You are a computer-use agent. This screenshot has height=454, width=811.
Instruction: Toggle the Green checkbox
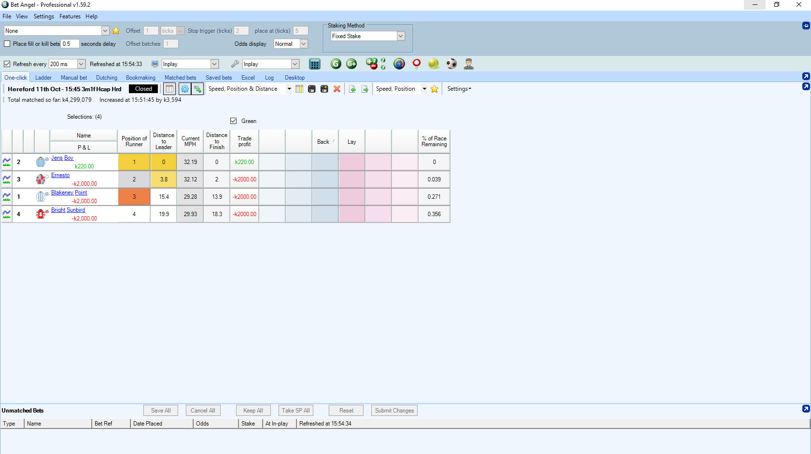coord(234,121)
